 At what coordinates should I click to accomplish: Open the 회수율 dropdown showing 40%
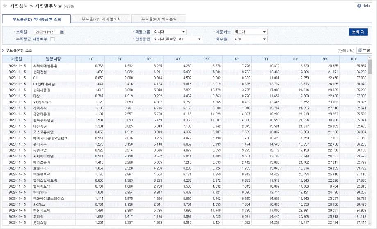point(250,39)
